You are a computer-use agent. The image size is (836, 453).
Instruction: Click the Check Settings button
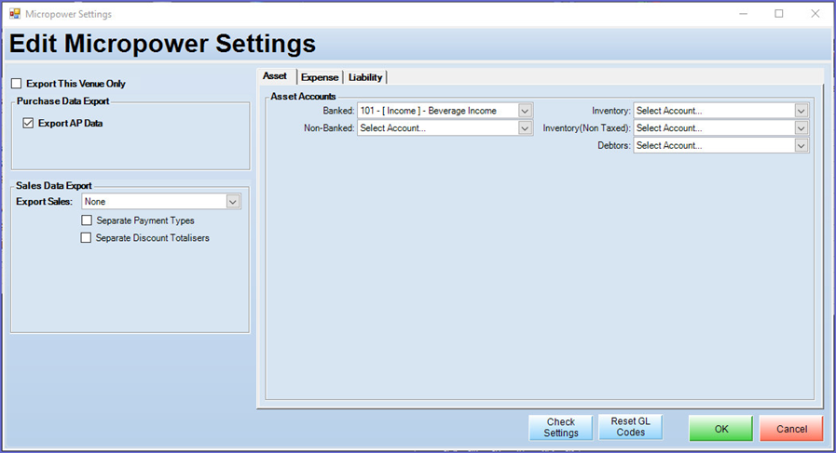561,428
